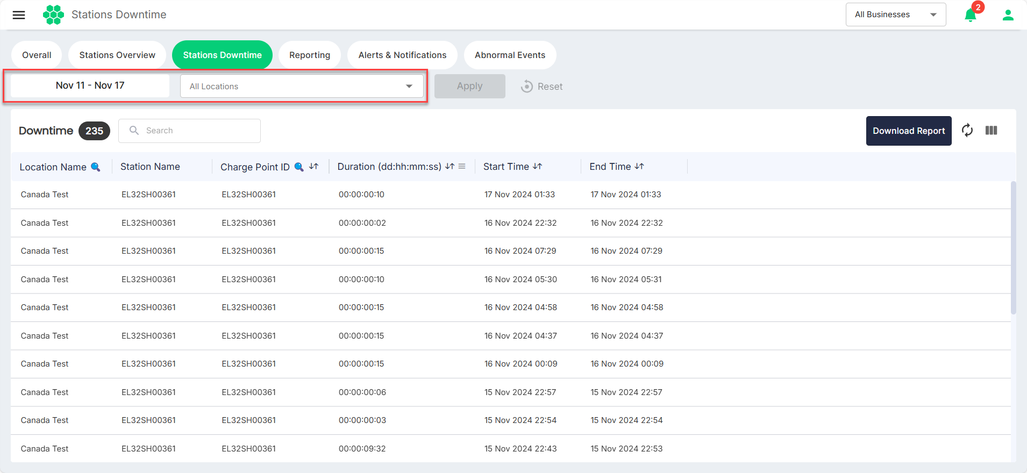
Task: Select end time 16 Nov 2024 05:31
Action: tap(626, 279)
